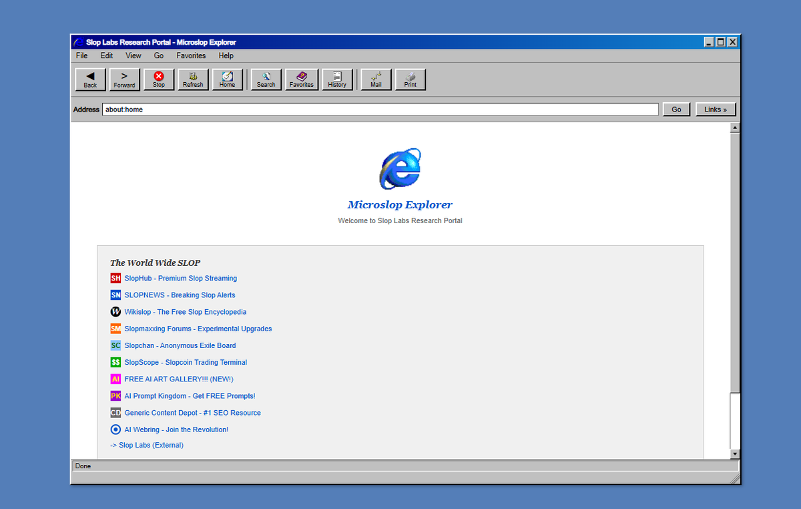801x509 pixels.
Task: Click the vertical scrollbar up arrow
Action: (735, 127)
